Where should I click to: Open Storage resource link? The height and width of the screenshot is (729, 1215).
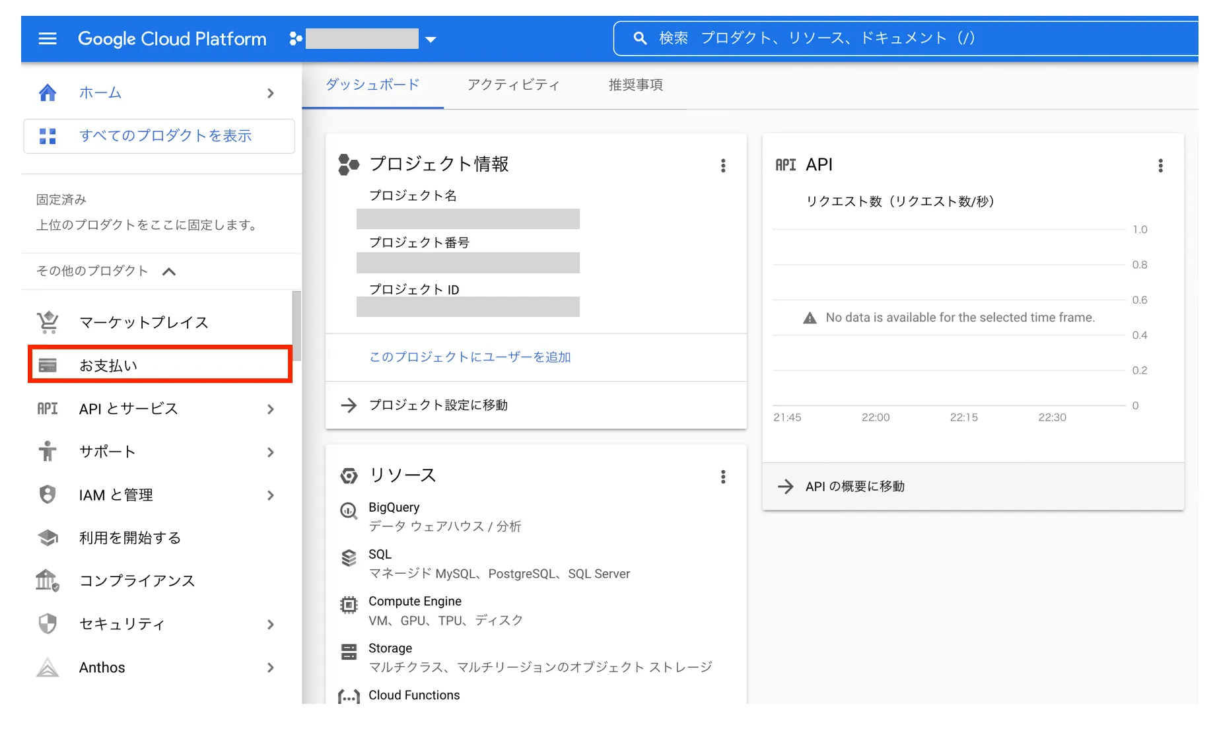pyautogui.click(x=390, y=648)
